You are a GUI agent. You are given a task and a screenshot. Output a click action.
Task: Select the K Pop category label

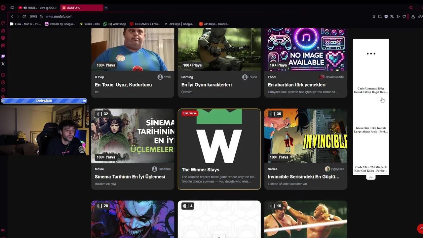coord(99,77)
